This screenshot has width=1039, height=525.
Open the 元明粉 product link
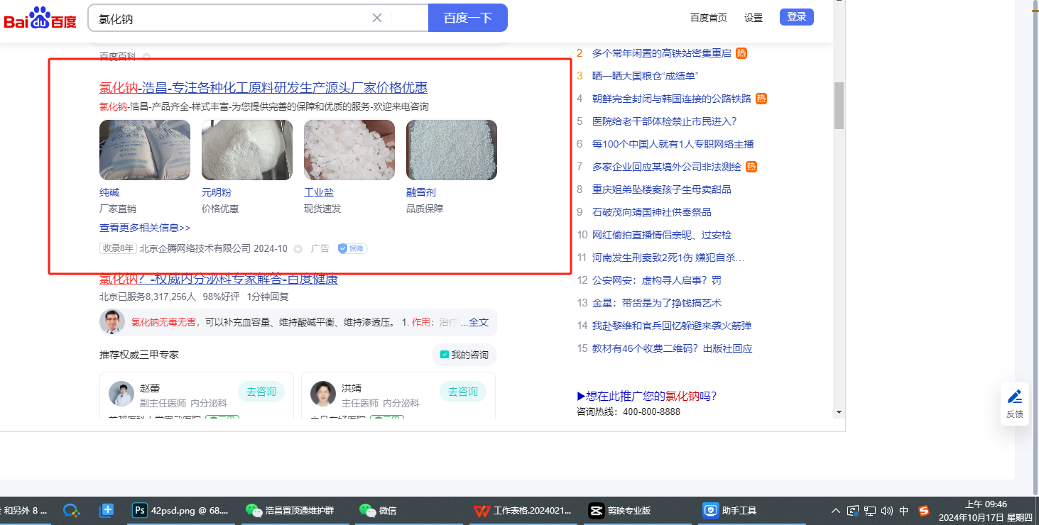[217, 192]
